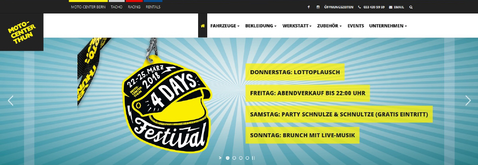This screenshot has width=478, height=165.
Task: Click the Öffnungszeiten link
Action: tap(339, 7)
